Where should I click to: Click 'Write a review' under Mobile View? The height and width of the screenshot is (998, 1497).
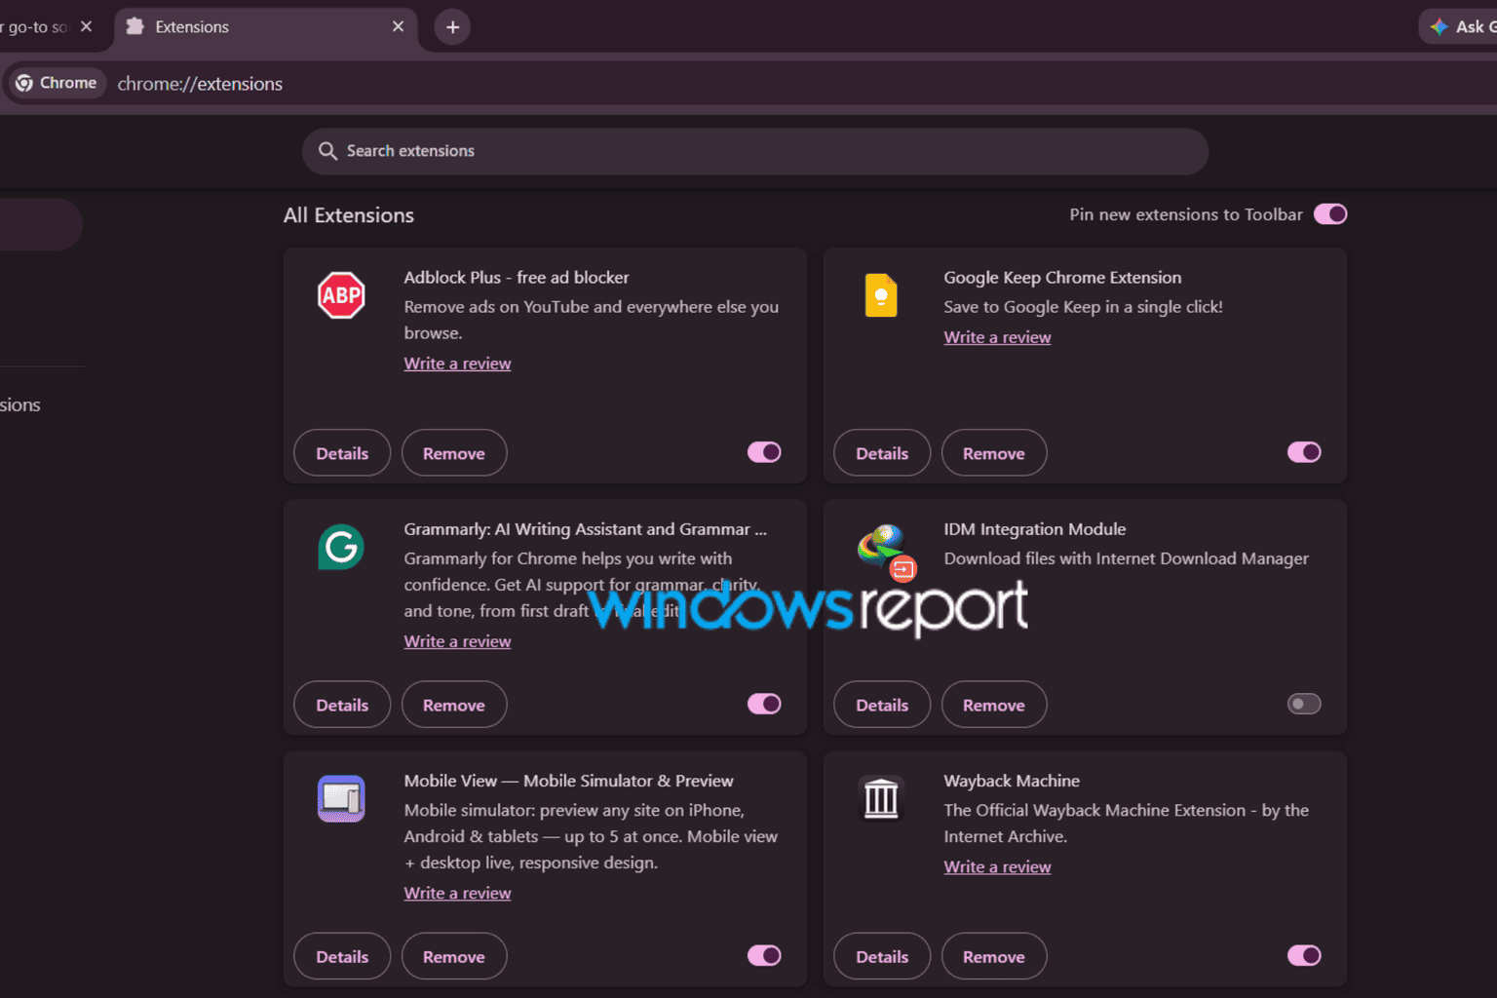tap(457, 893)
